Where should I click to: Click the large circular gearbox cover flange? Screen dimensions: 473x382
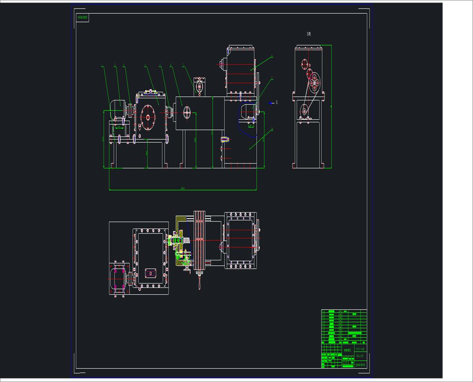(x=148, y=118)
